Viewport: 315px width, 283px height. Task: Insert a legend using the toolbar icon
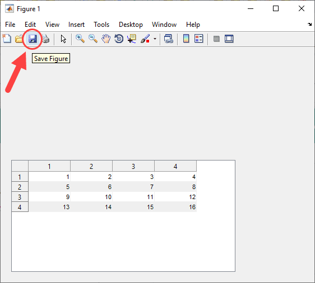point(199,39)
